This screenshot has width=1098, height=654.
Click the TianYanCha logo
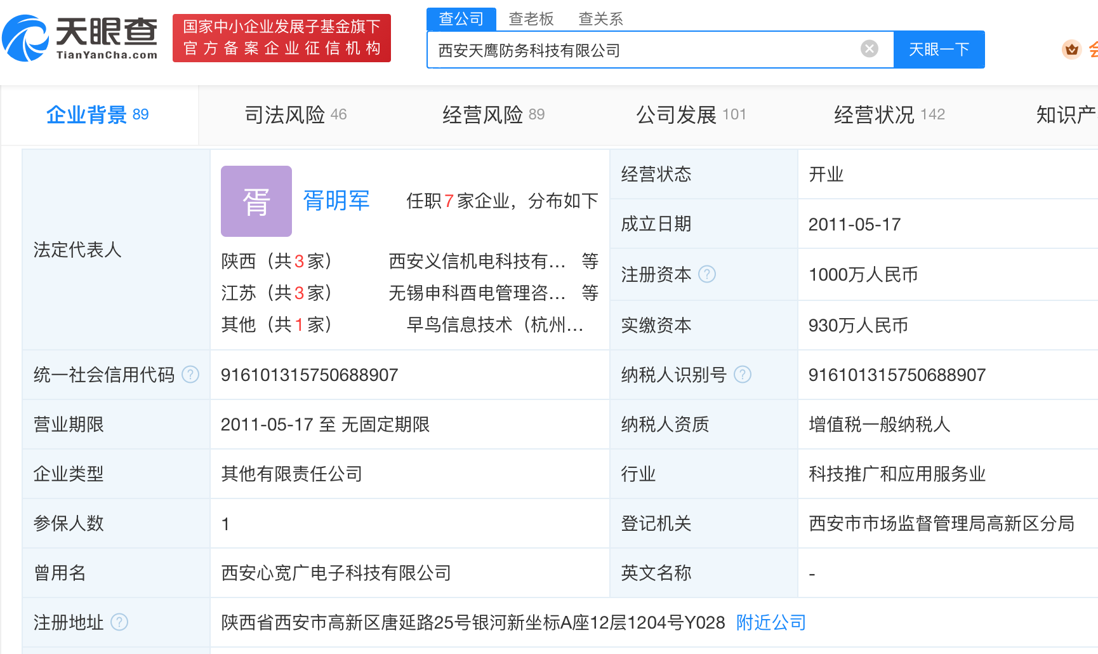[80, 38]
